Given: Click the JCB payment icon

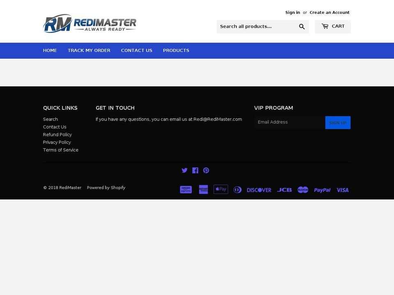Looking at the screenshot, I should pos(284,190).
